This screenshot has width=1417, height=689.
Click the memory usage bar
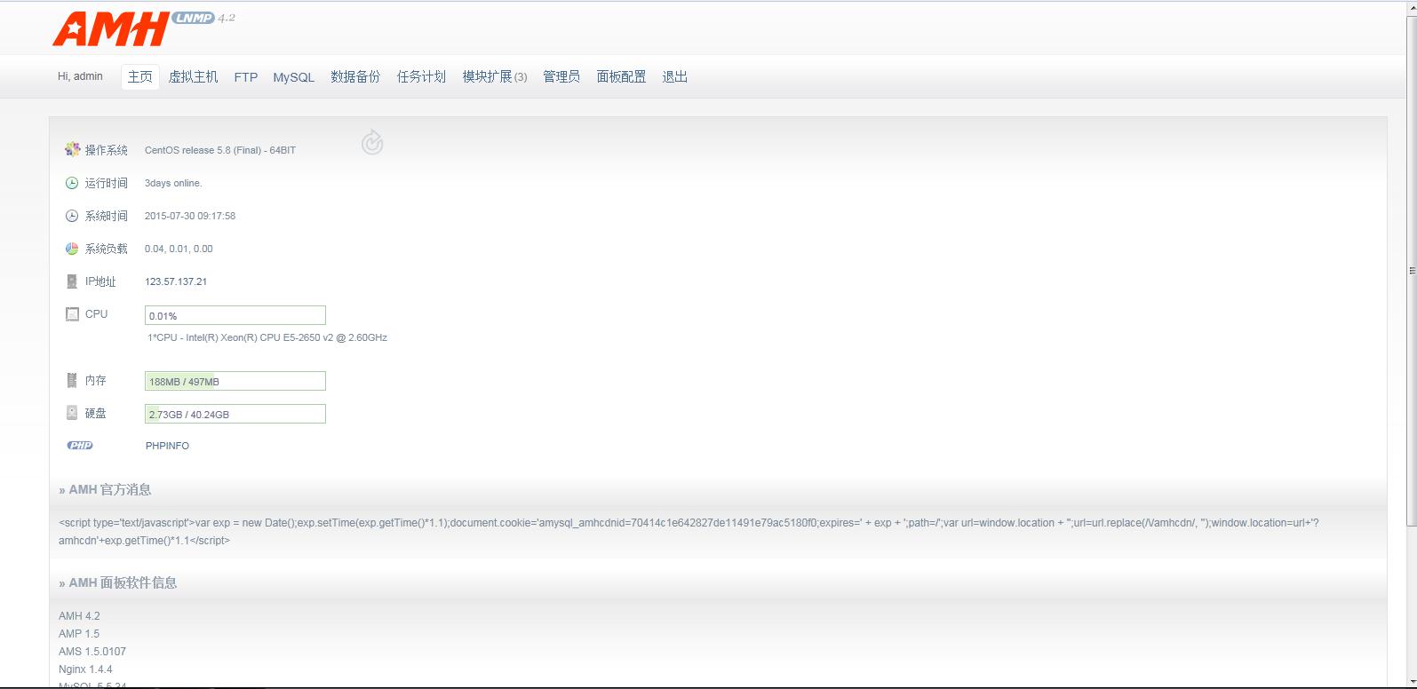click(235, 381)
